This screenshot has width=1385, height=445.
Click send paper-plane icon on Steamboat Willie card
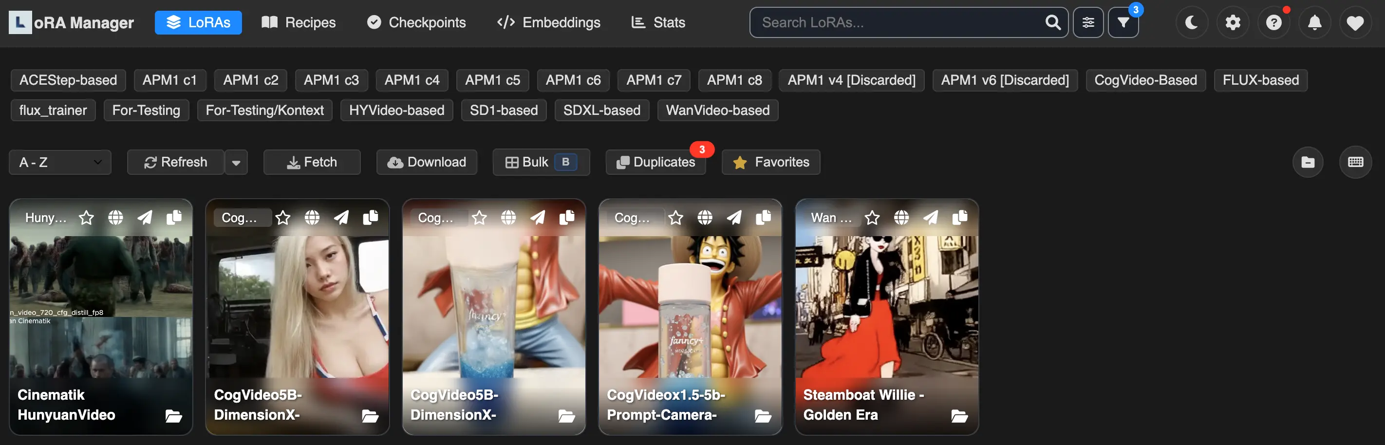click(x=931, y=217)
